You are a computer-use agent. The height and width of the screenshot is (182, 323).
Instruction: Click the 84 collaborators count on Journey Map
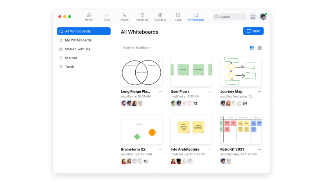point(245,103)
